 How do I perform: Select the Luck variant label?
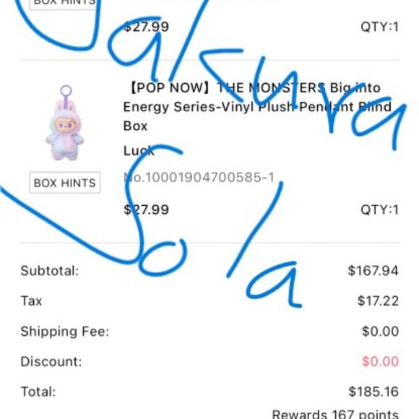coord(139,151)
